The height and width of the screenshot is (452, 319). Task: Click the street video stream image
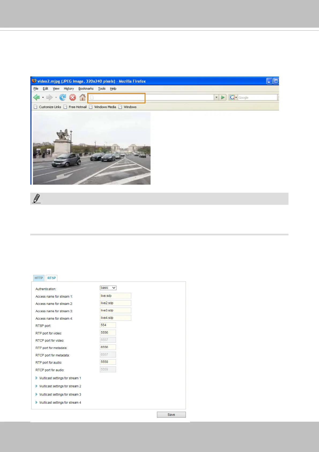pos(92,148)
